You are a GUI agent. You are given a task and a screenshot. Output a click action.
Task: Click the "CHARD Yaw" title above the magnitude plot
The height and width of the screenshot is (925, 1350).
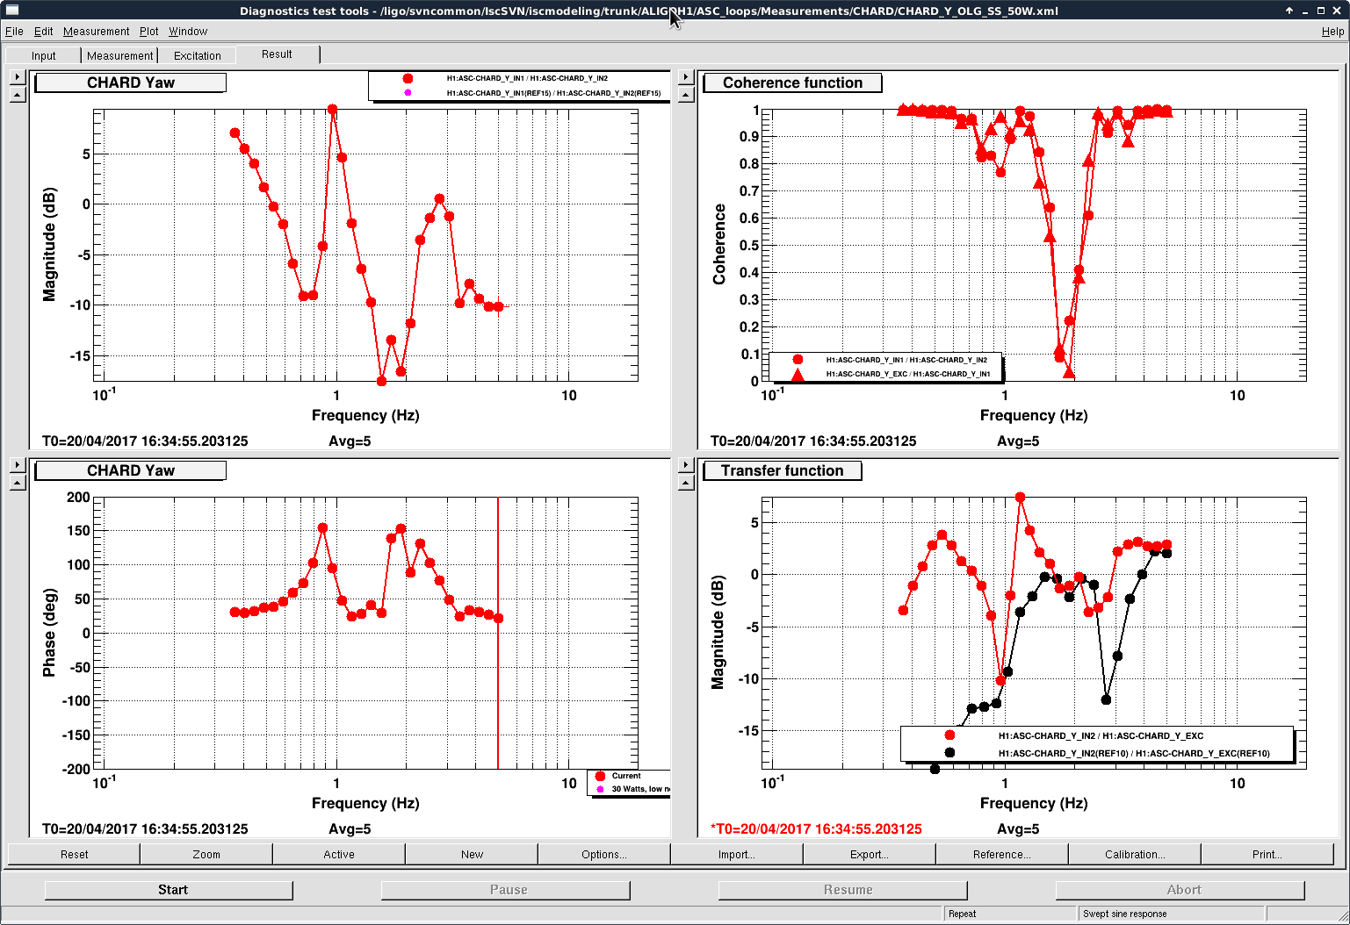click(131, 82)
